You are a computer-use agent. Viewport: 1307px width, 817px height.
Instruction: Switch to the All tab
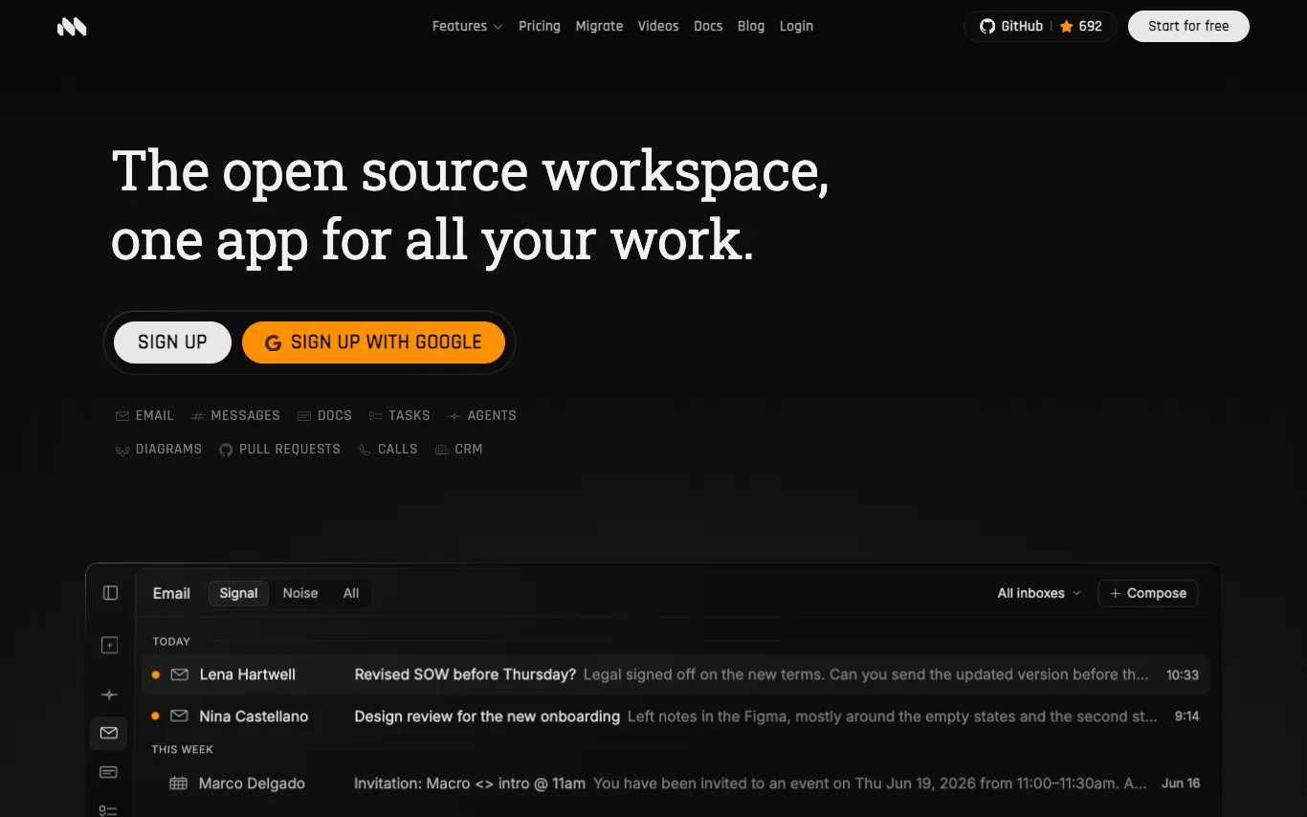click(351, 593)
